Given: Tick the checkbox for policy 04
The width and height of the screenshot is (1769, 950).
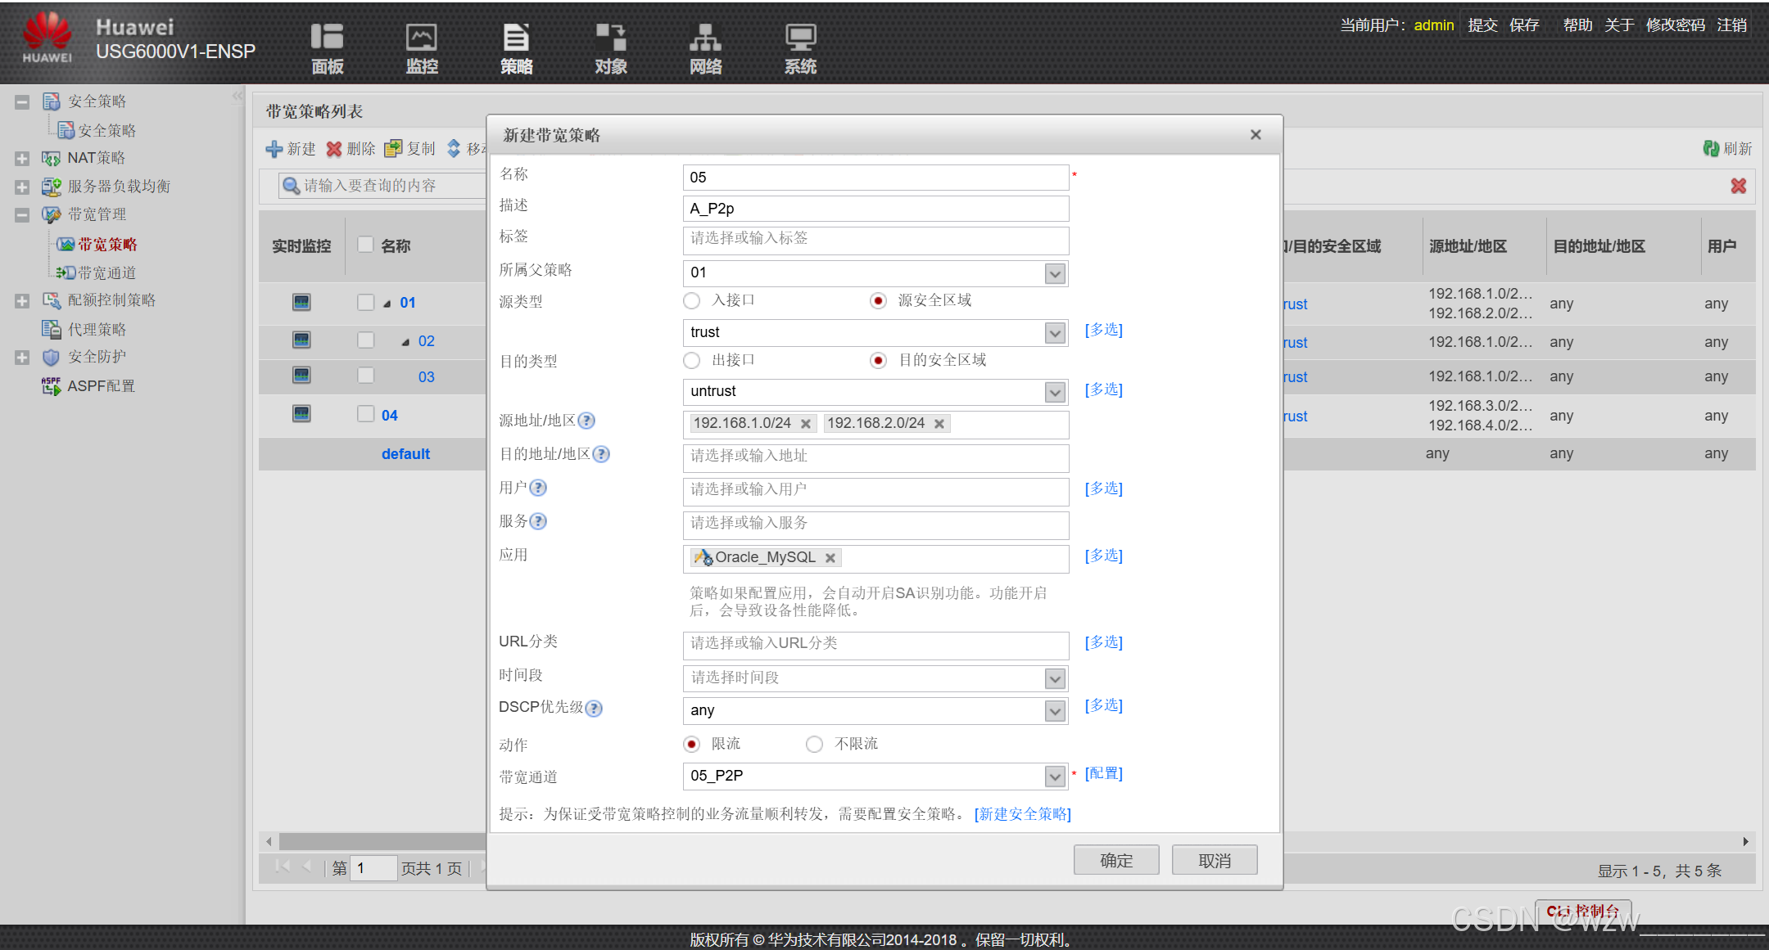Looking at the screenshot, I should click(365, 415).
